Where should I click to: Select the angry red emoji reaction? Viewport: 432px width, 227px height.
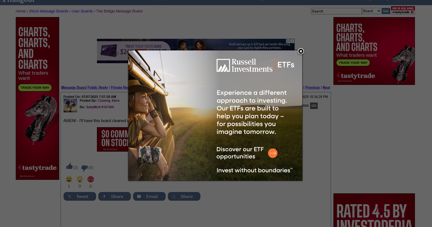[91, 179]
